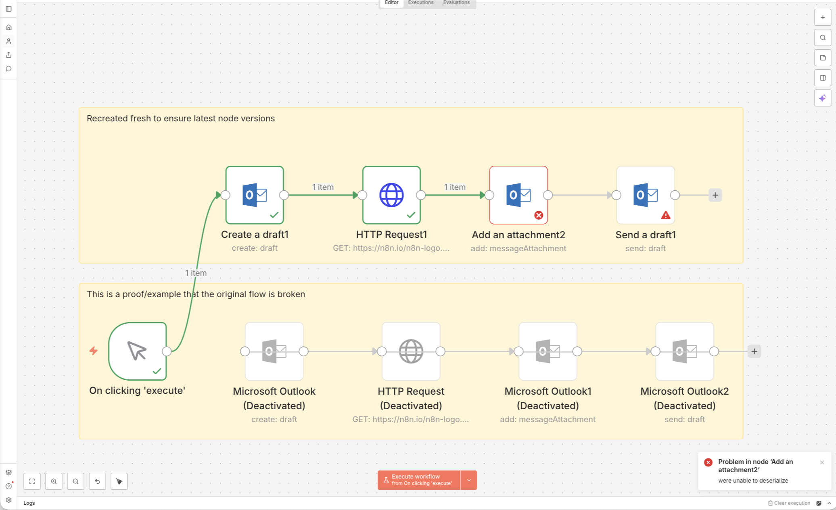Click Clear execution in logs bar

(789, 503)
